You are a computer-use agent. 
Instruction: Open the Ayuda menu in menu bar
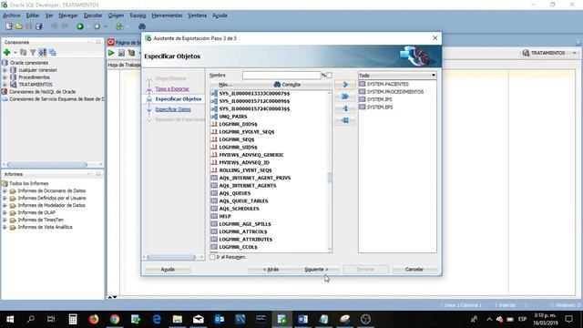tap(220, 15)
